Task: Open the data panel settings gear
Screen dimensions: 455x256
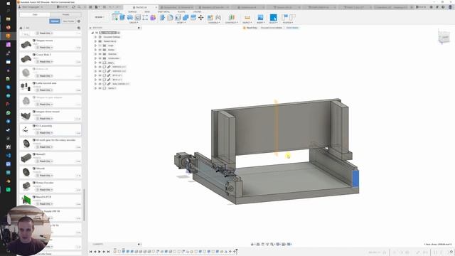Action: click(79, 21)
